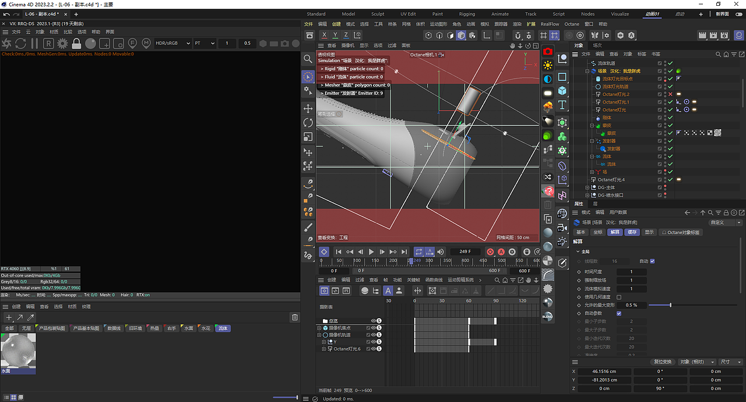
Task: Collapse the 全局 section in solver settings
Action: [578, 251]
